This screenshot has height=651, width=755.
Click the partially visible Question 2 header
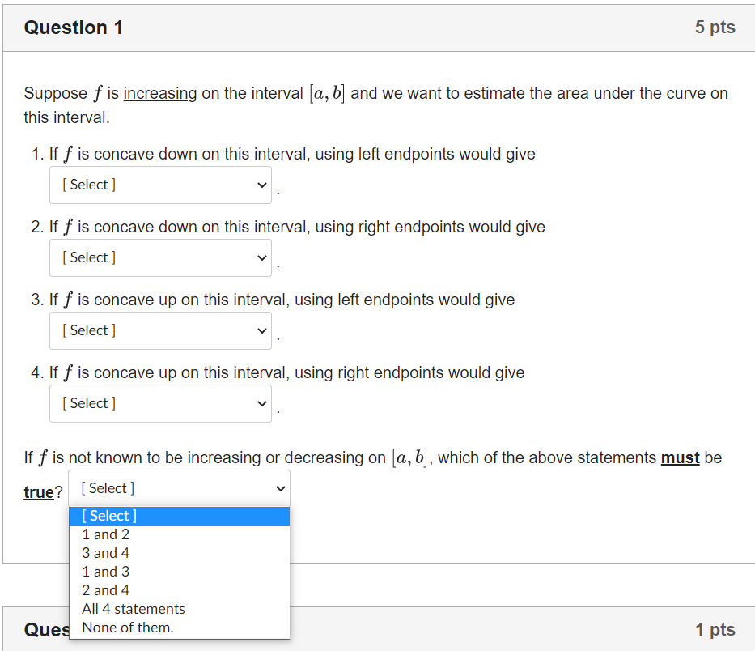click(49, 630)
